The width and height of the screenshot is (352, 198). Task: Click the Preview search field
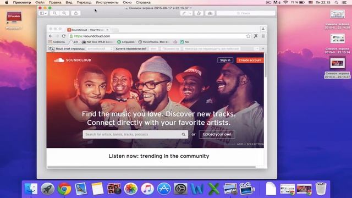pyautogui.click(x=246, y=13)
